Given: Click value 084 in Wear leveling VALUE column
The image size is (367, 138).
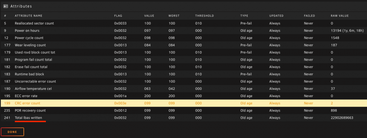Looking at the screenshot, I should tap(148, 45).
